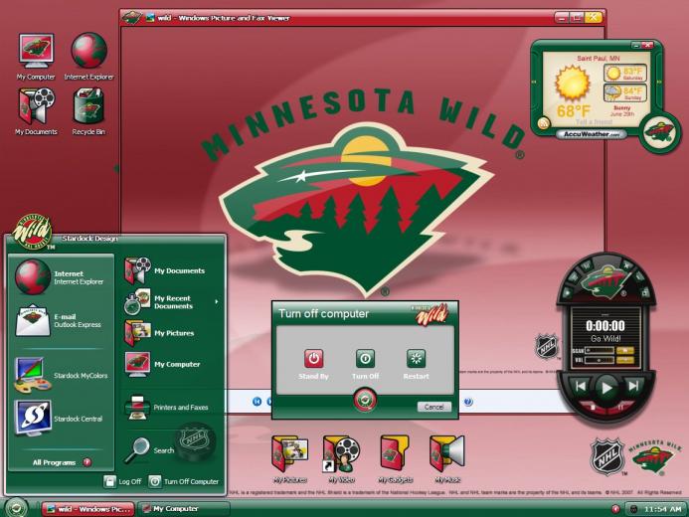Expand My Recent Documents submenu arrow
Image resolution: width=689 pixels, height=517 pixels.
click(x=216, y=302)
